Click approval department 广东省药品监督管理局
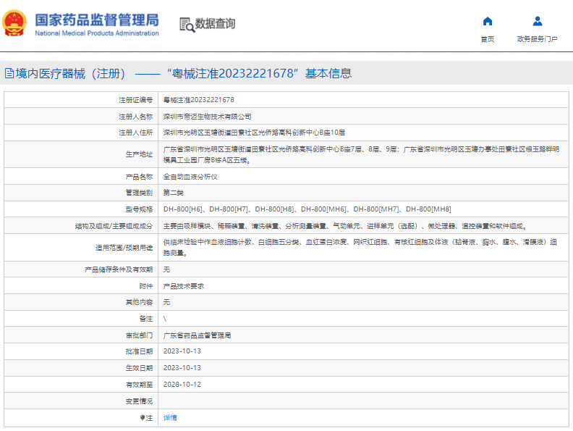Viewport: 573px width, 431px height. 197,335
